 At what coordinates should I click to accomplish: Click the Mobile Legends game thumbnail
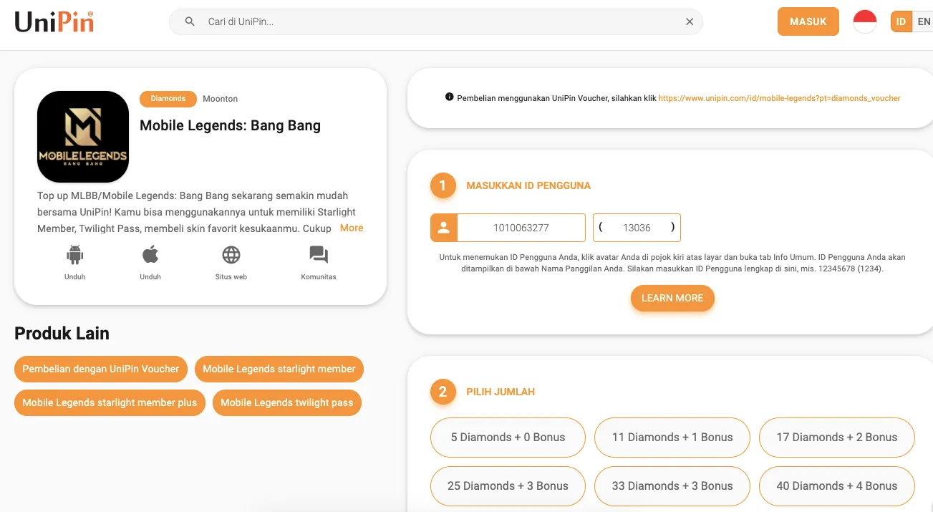click(83, 137)
